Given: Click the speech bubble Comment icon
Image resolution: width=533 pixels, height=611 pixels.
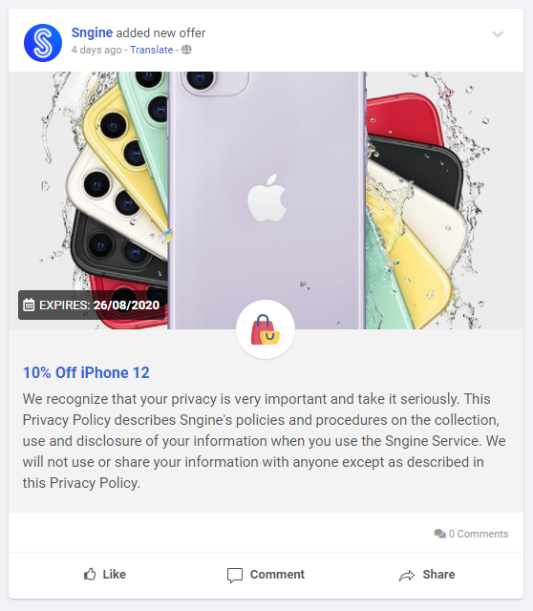Looking at the screenshot, I should [x=235, y=575].
